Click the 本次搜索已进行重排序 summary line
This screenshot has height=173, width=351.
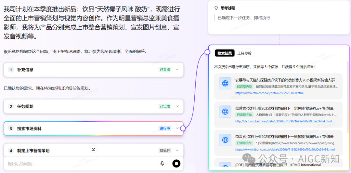coord(265,67)
